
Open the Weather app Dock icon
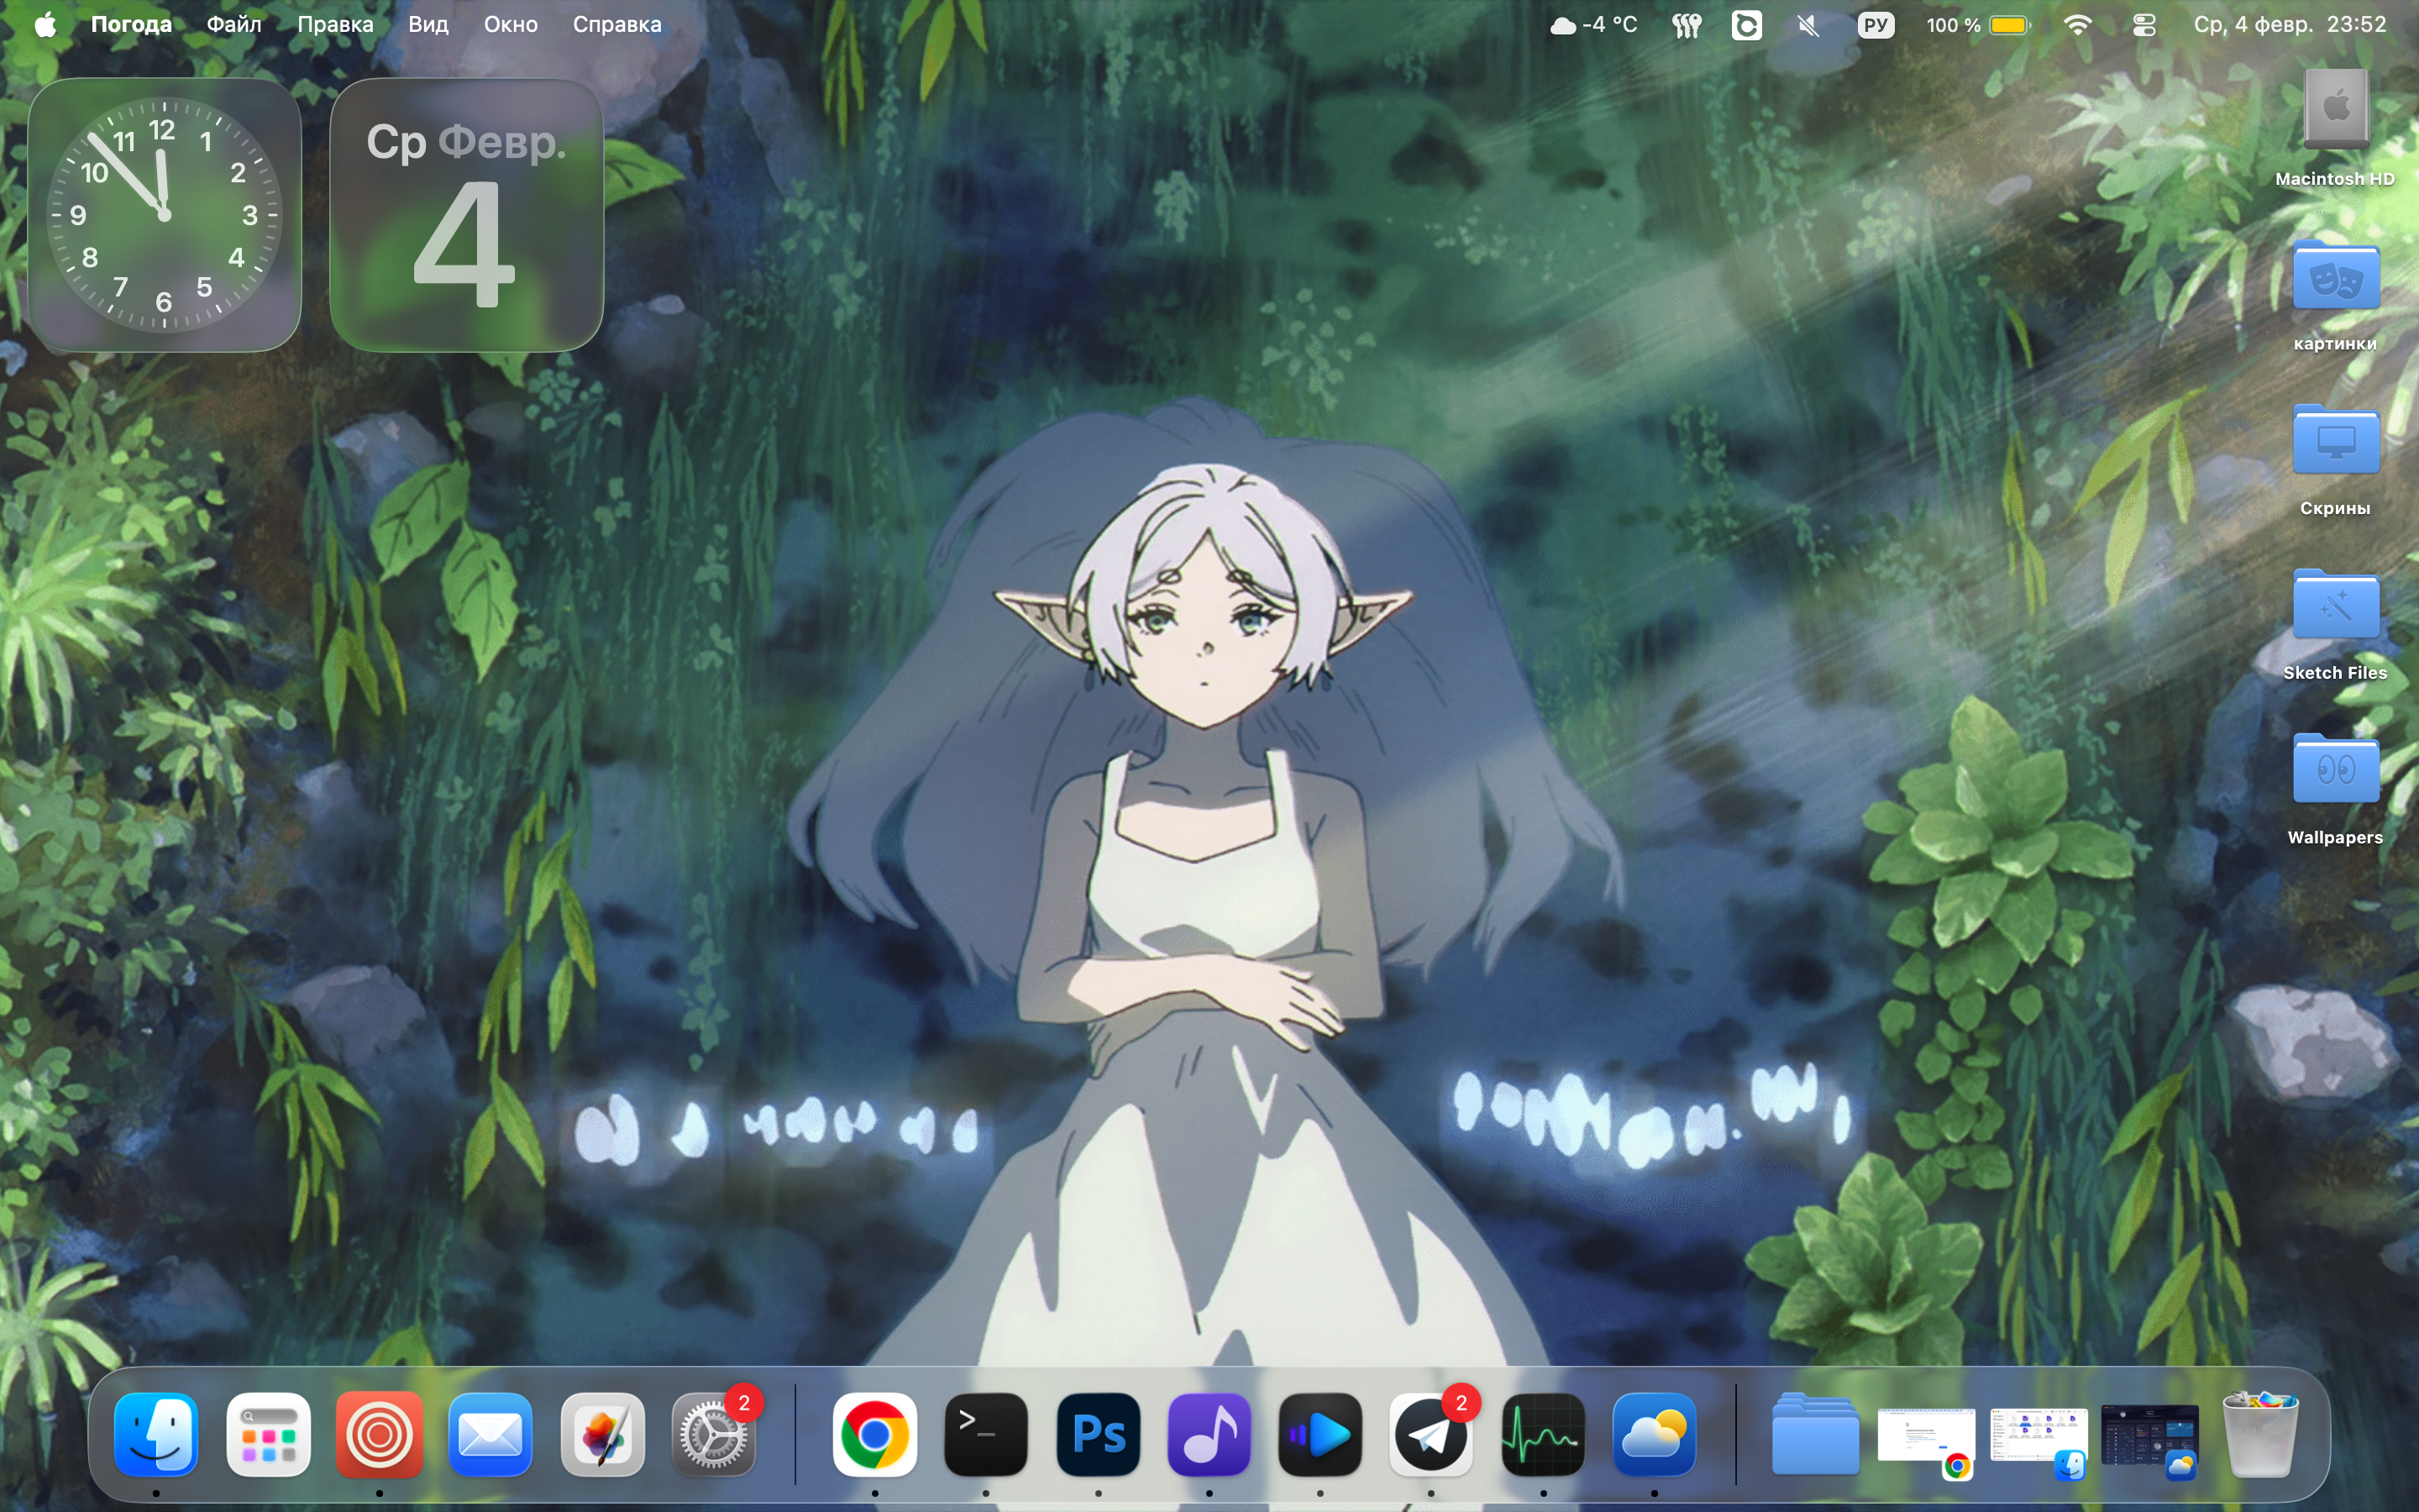click(x=1653, y=1435)
